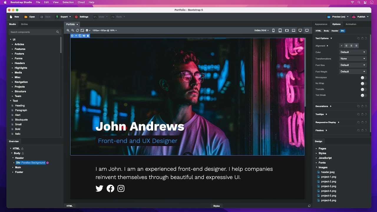377x212 pixels.
Task: Click the pink animation badge beside Parallax Background
Action: [x=48, y=163]
